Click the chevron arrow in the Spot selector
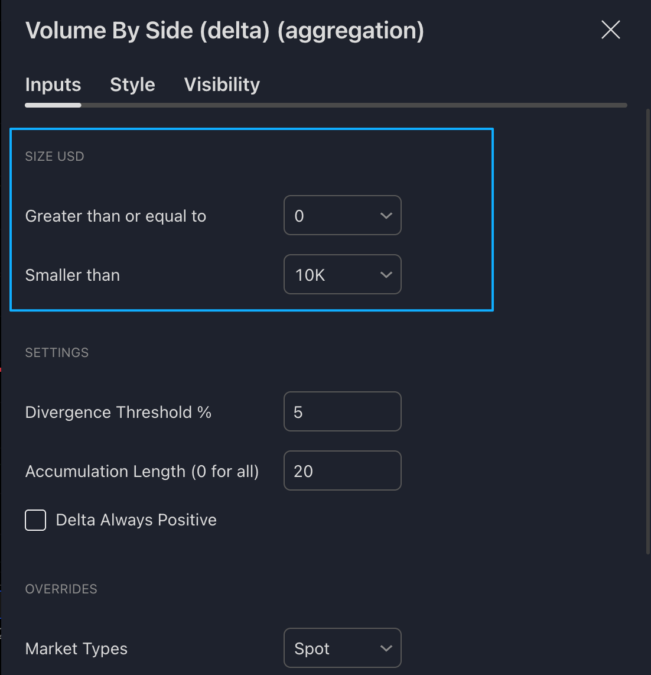This screenshot has height=675, width=651. tap(386, 648)
